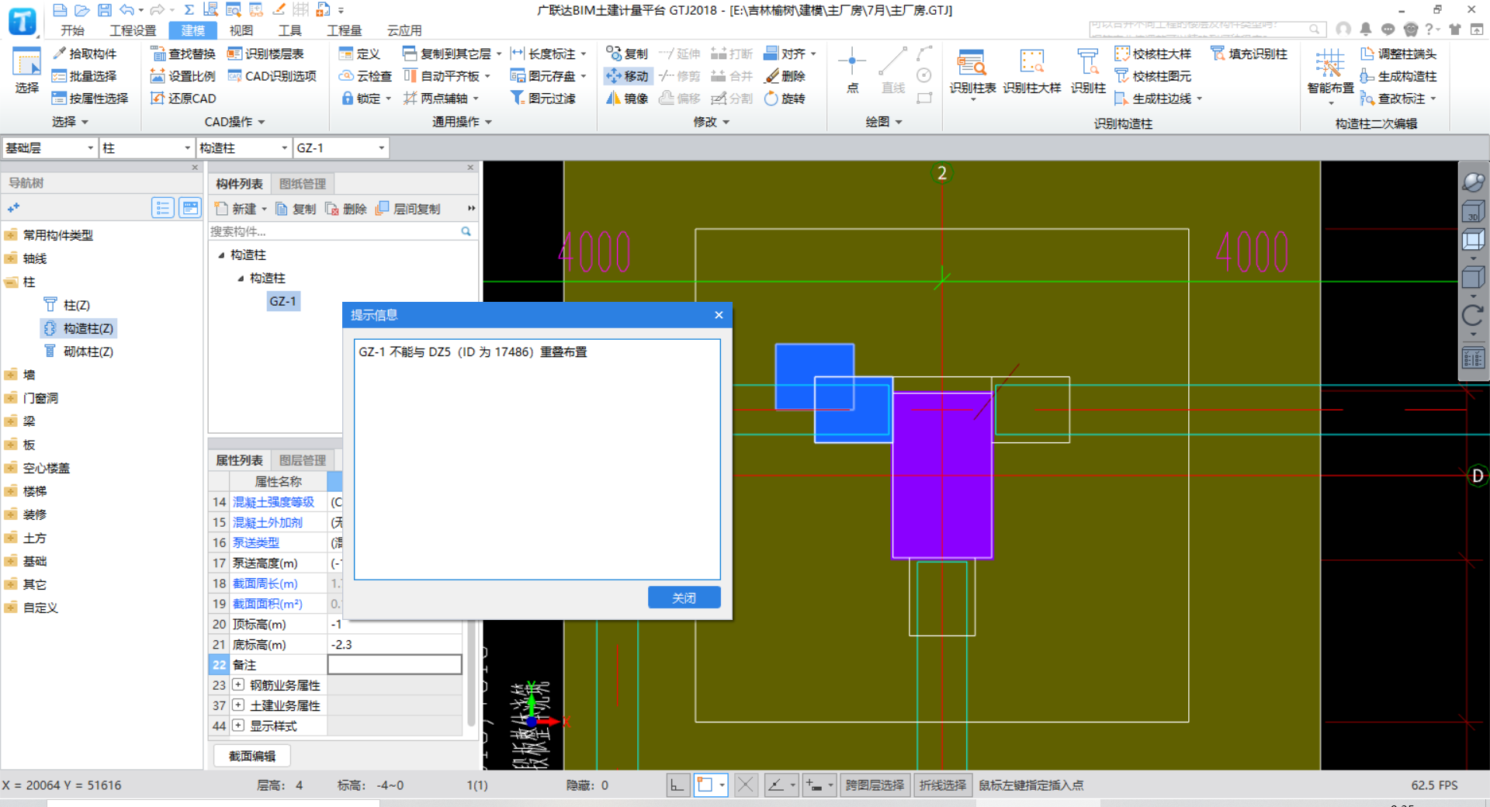Click 生成构造柱 generate structural column
1490x807 pixels.
pos(1398,76)
